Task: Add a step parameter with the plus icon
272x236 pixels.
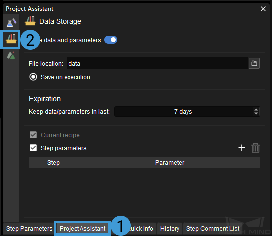Action: (242, 148)
